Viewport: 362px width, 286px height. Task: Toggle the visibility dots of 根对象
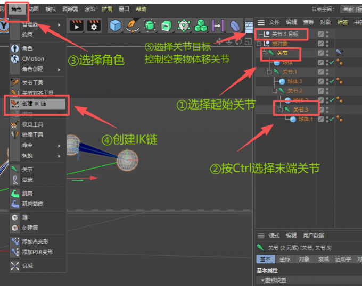coord(327,44)
